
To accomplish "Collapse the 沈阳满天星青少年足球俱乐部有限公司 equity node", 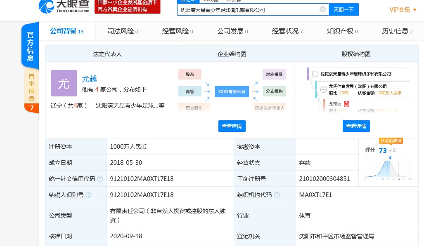I will [x=315, y=74].
